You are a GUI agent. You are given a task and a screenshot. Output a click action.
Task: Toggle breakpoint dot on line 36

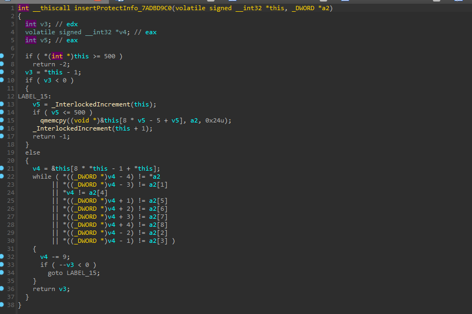[x=2, y=289]
